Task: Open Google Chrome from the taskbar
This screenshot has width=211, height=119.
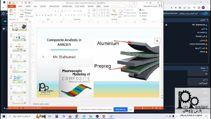Action: (x=77, y=116)
